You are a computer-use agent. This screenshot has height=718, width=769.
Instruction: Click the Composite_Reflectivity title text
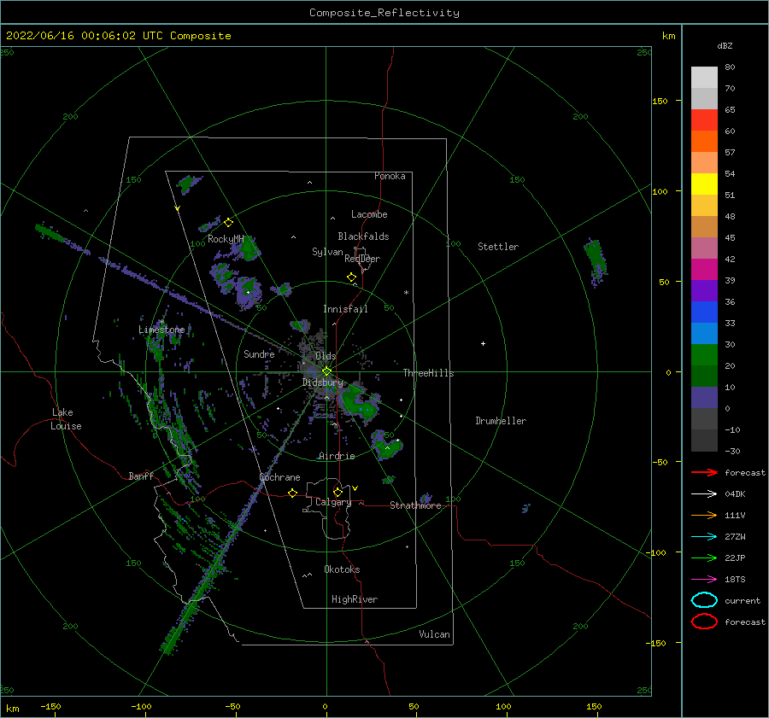pos(384,13)
